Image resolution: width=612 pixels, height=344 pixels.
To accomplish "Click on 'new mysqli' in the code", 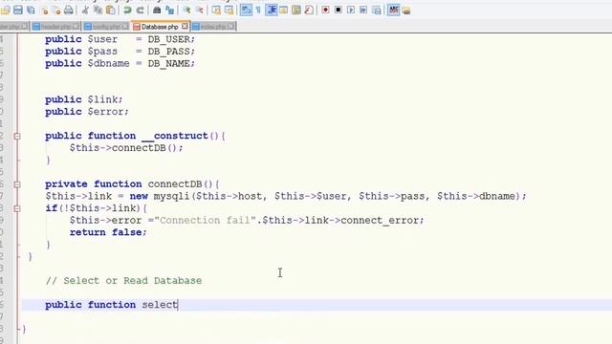I will pyautogui.click(x=160, y=196).
